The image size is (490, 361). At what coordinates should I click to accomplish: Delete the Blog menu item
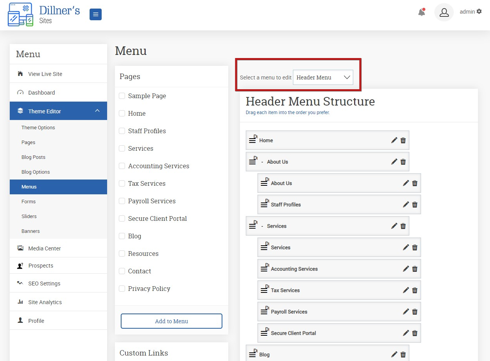(403, 354)
